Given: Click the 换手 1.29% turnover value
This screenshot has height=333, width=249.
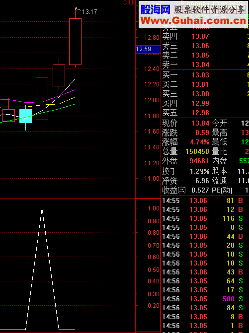Looking at the screenshot, I should [200, 171].
